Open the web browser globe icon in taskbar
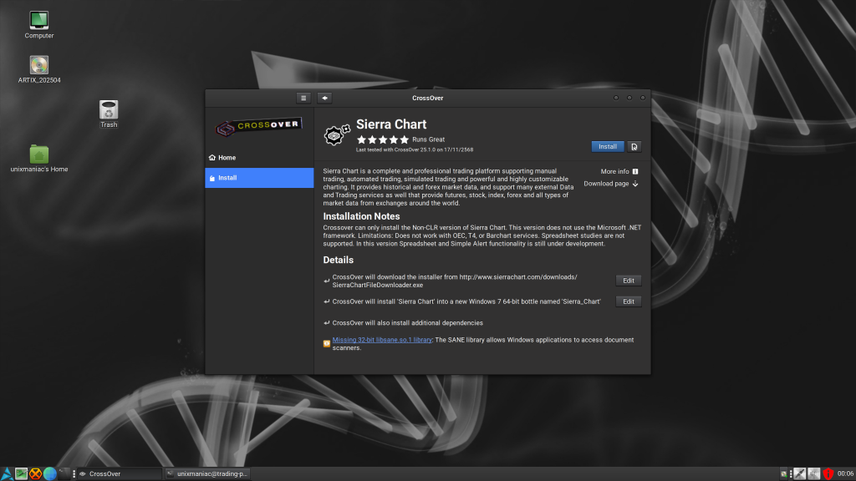 pyautogui.click(x=49, y=473)
